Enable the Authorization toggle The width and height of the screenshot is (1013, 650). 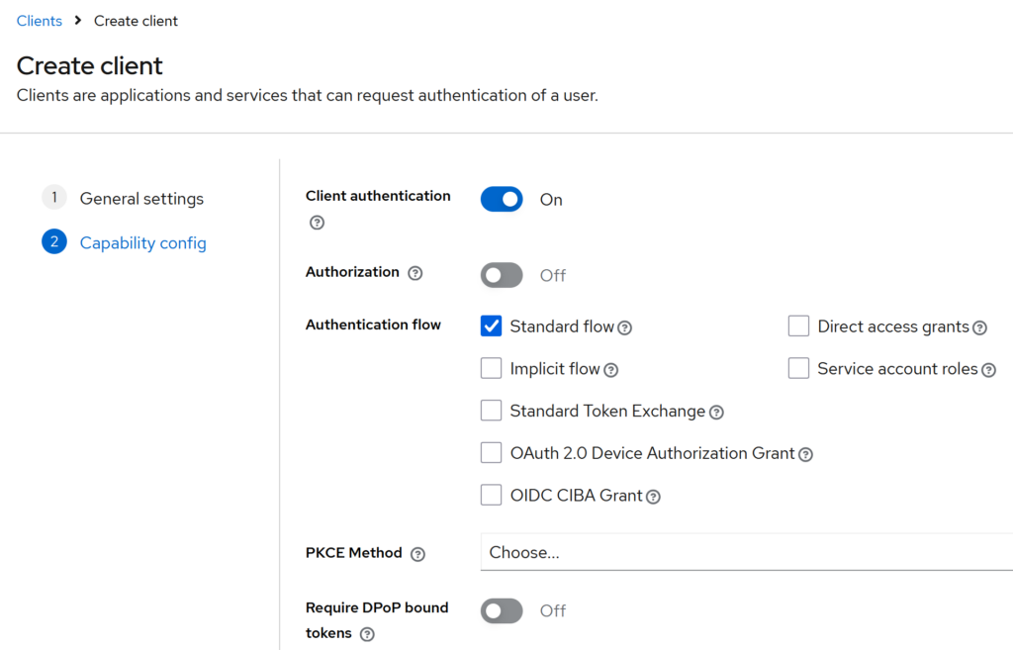(502, 275)
